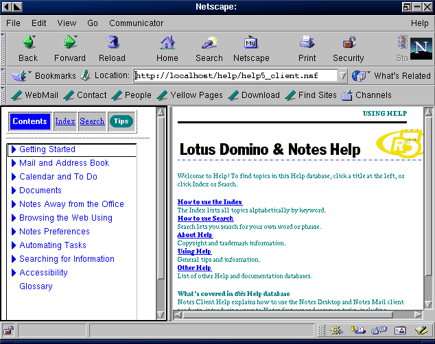435x344 pixels.
Task: Open the Channels folder icon
Action: tap(346, 95)
